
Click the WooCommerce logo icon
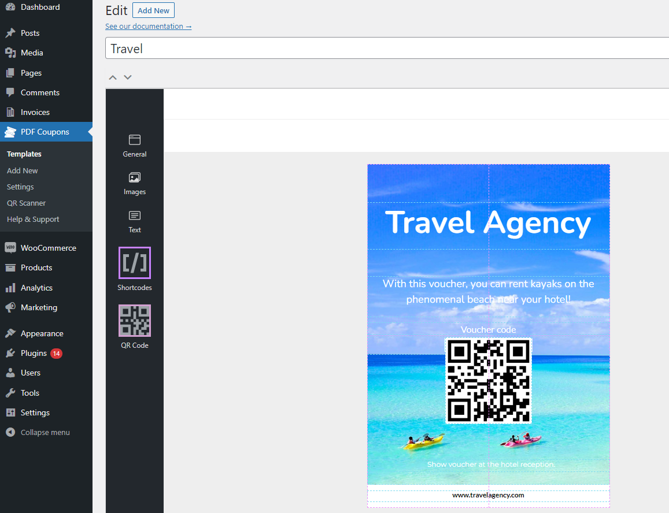[x=10, y=248]
